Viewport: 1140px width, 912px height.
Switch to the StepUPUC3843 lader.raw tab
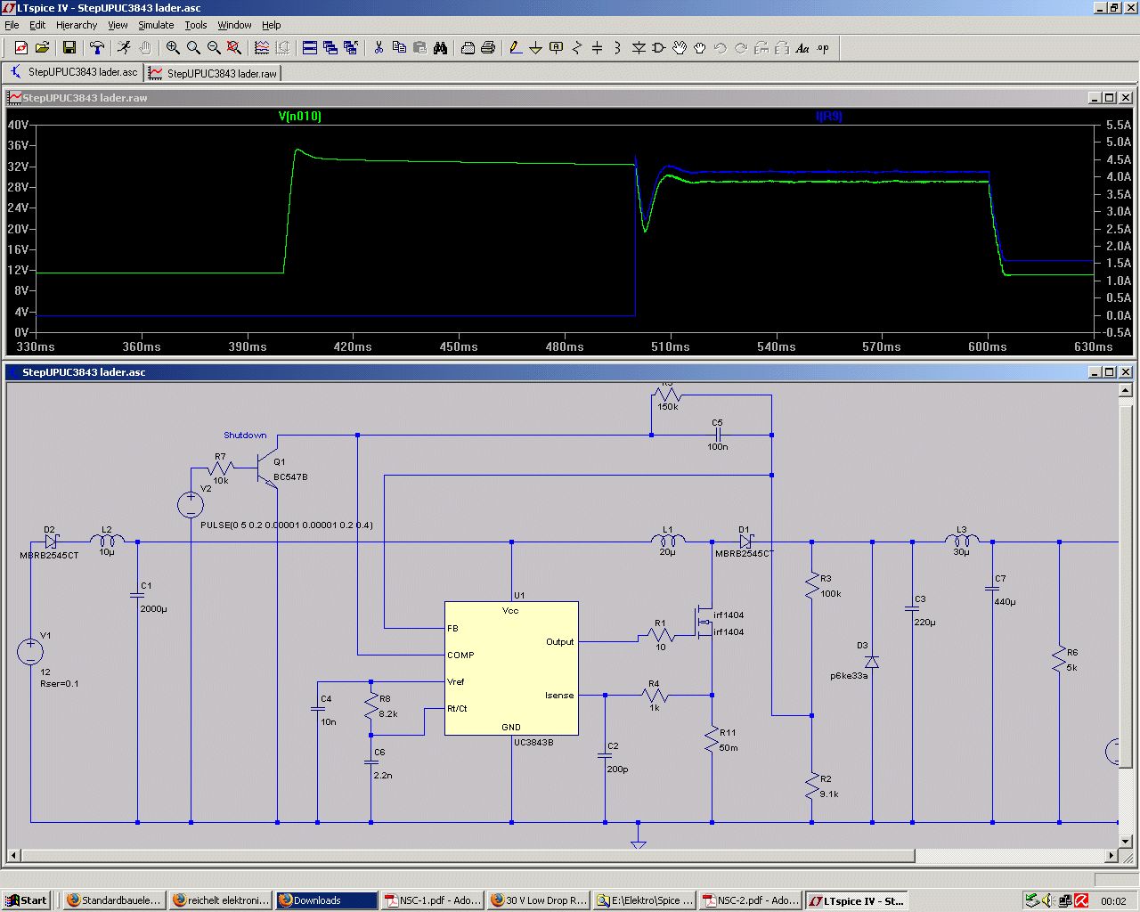(214, 73)
